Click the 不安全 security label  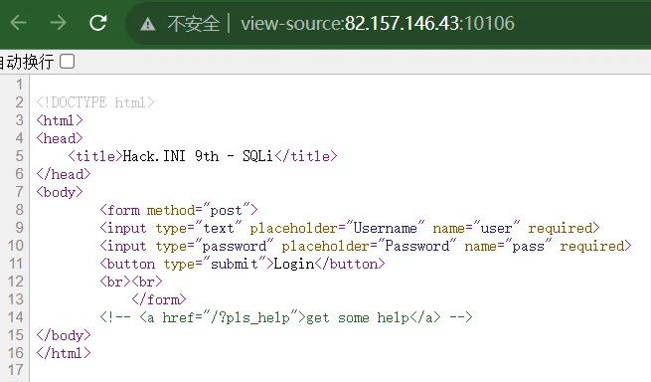point(194,23)
